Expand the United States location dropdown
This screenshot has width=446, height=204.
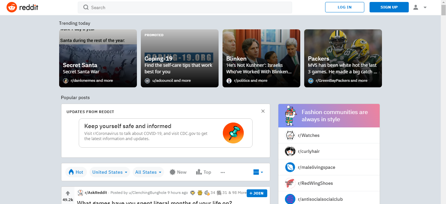[110, 172]
